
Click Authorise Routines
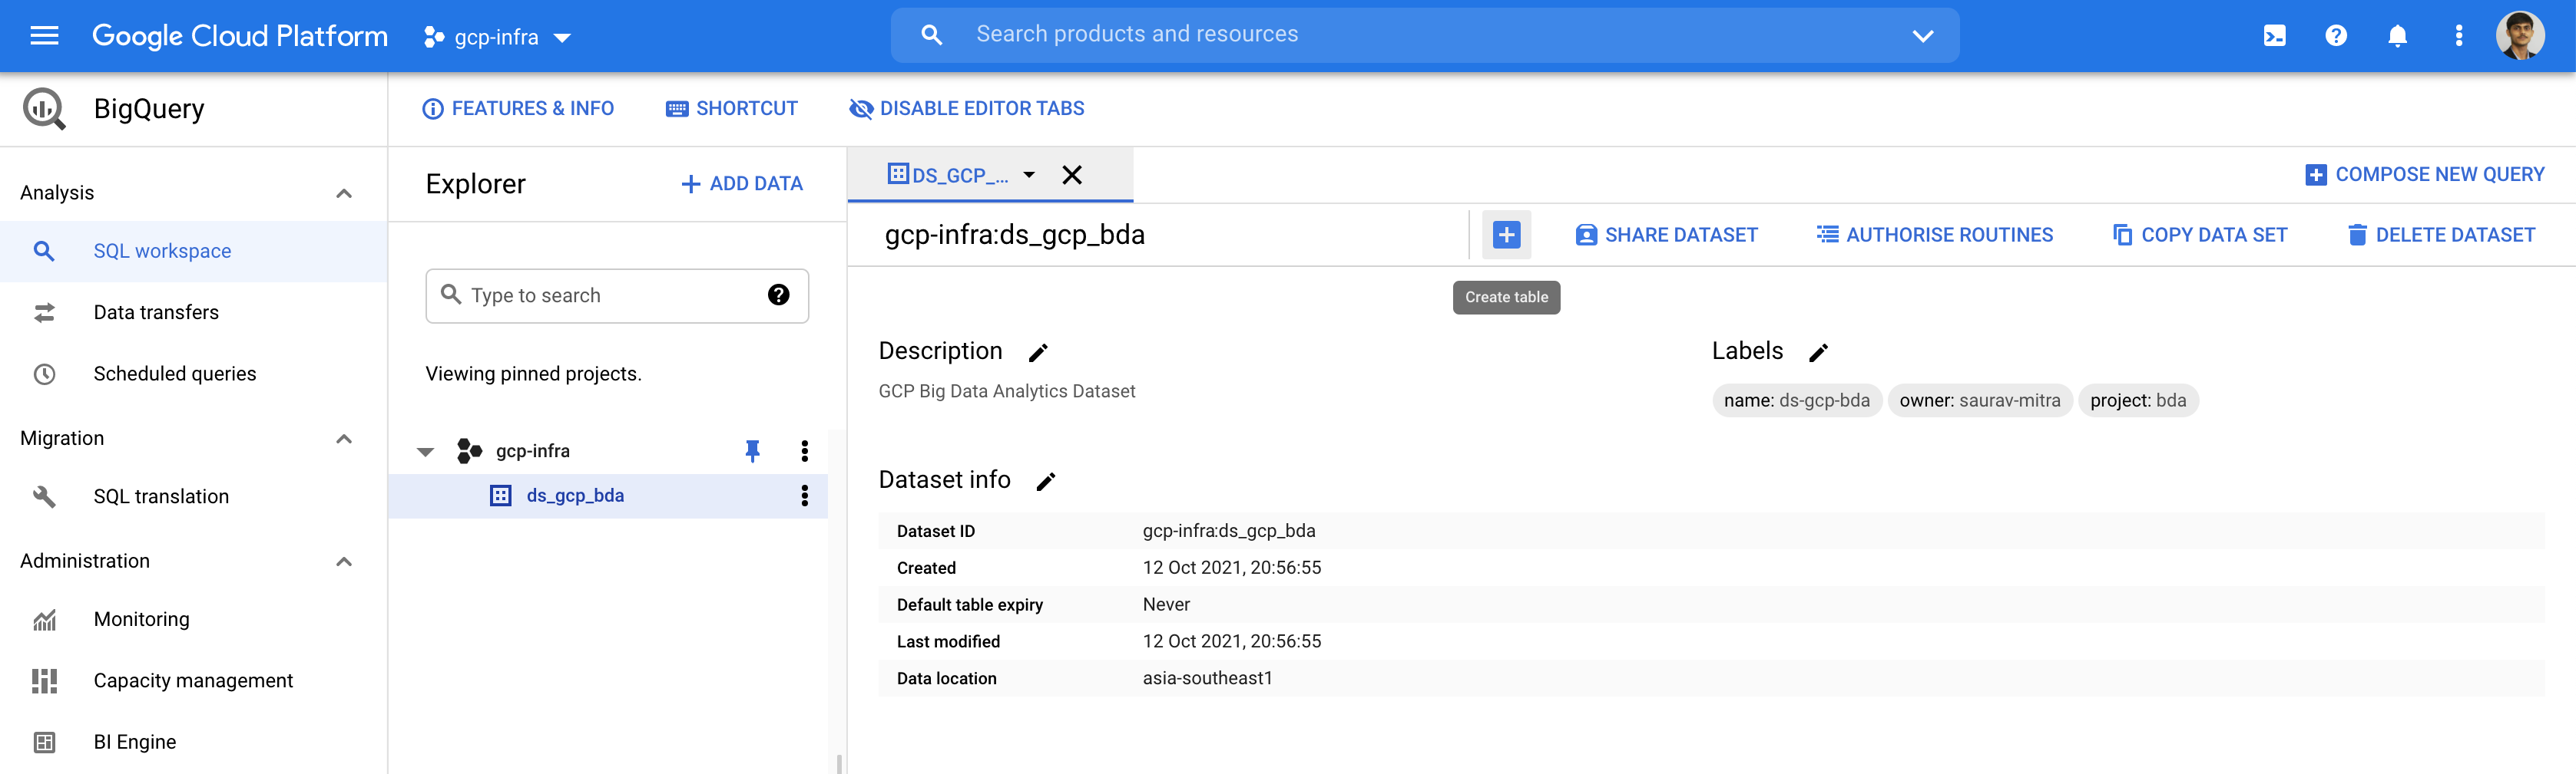click(x=1934, y=235)
